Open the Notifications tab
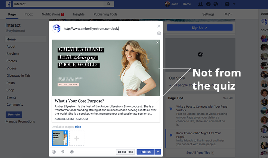The width and height of the screenshot is (268, 158). 53,14
